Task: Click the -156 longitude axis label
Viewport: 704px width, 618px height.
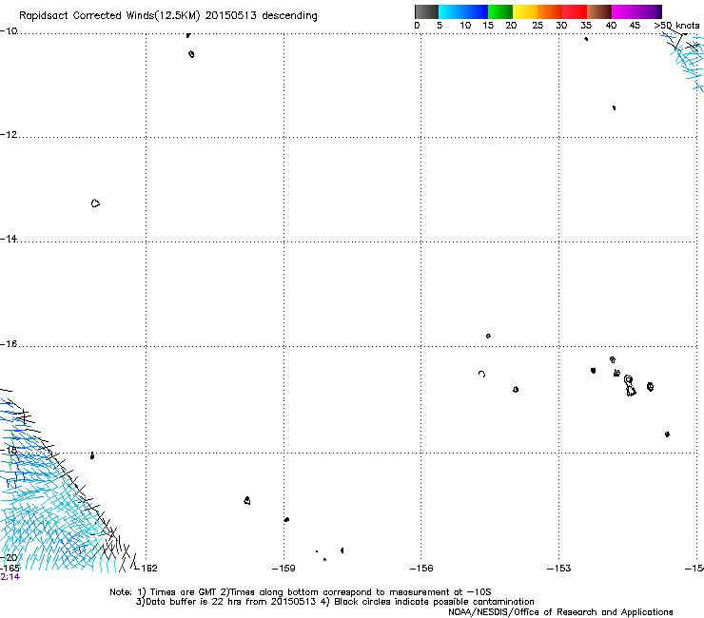Action: (x=421, y=569)
